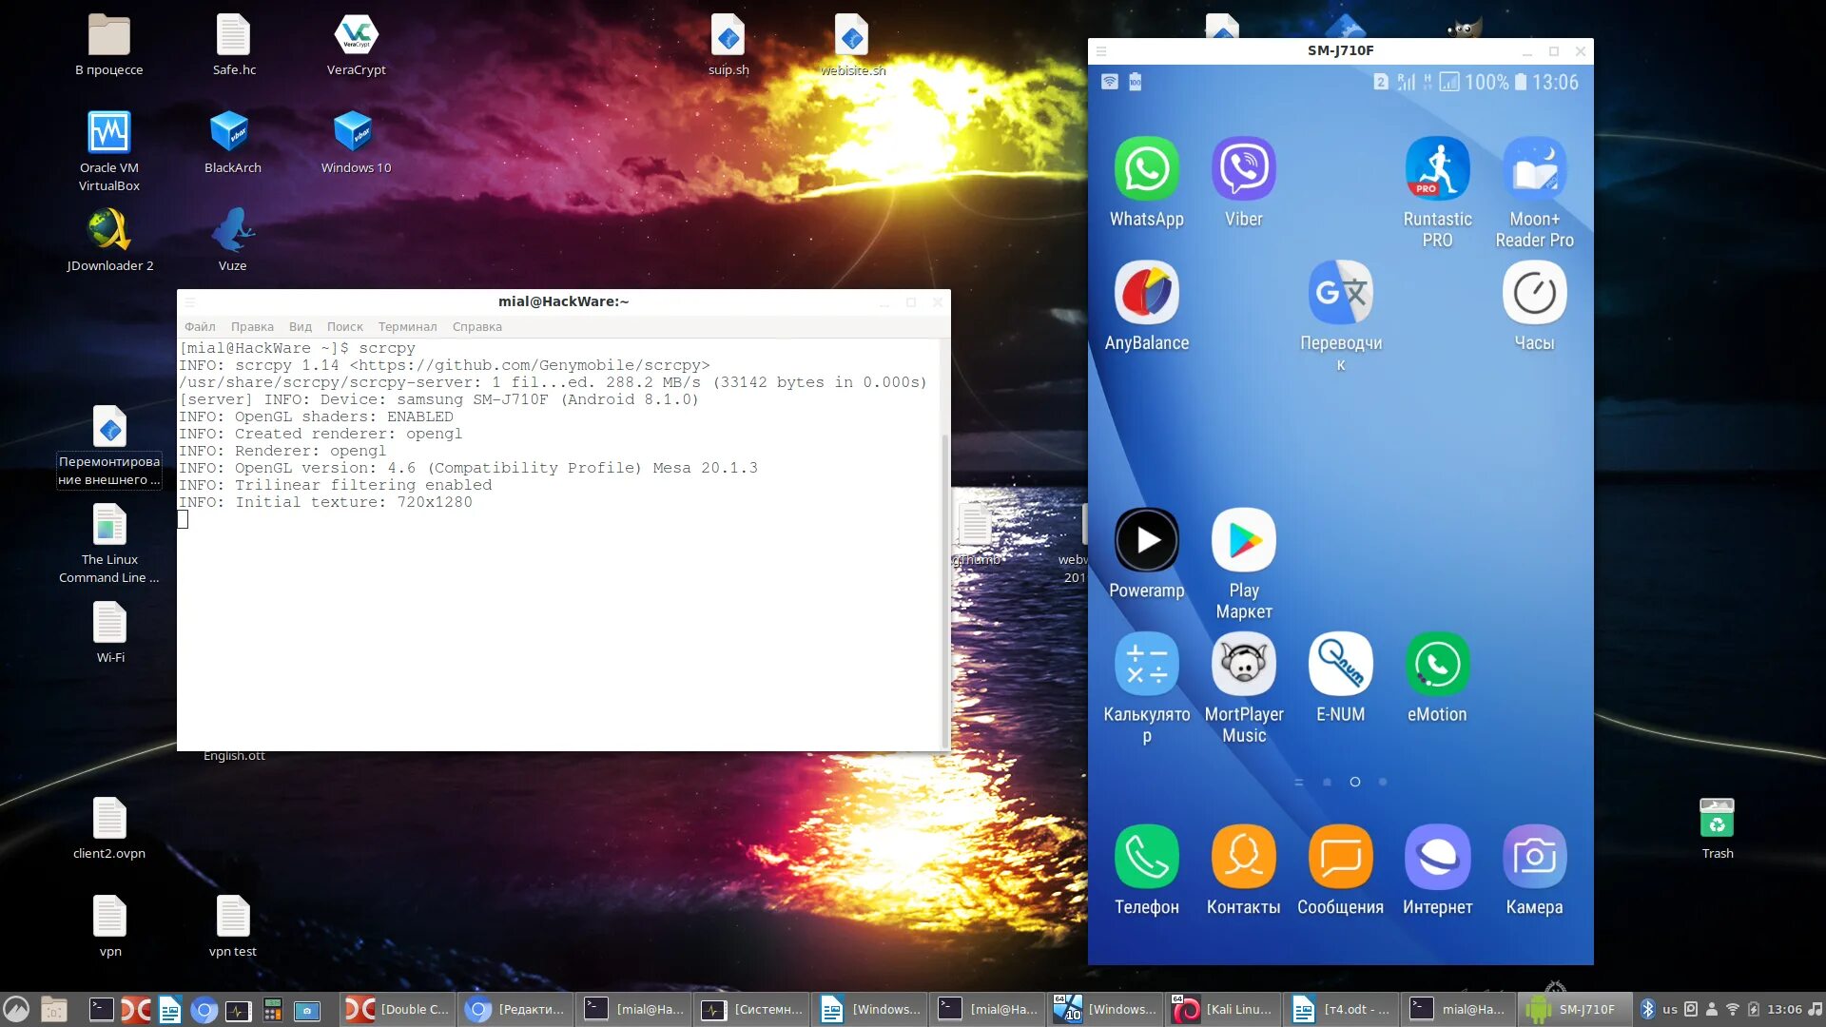Launch the Viber app icon
Screen dimensions: 1826x1027
pos(1243,169)
